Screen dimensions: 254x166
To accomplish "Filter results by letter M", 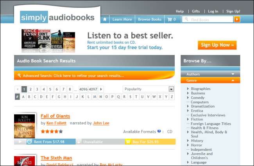I will pos(95,97).
